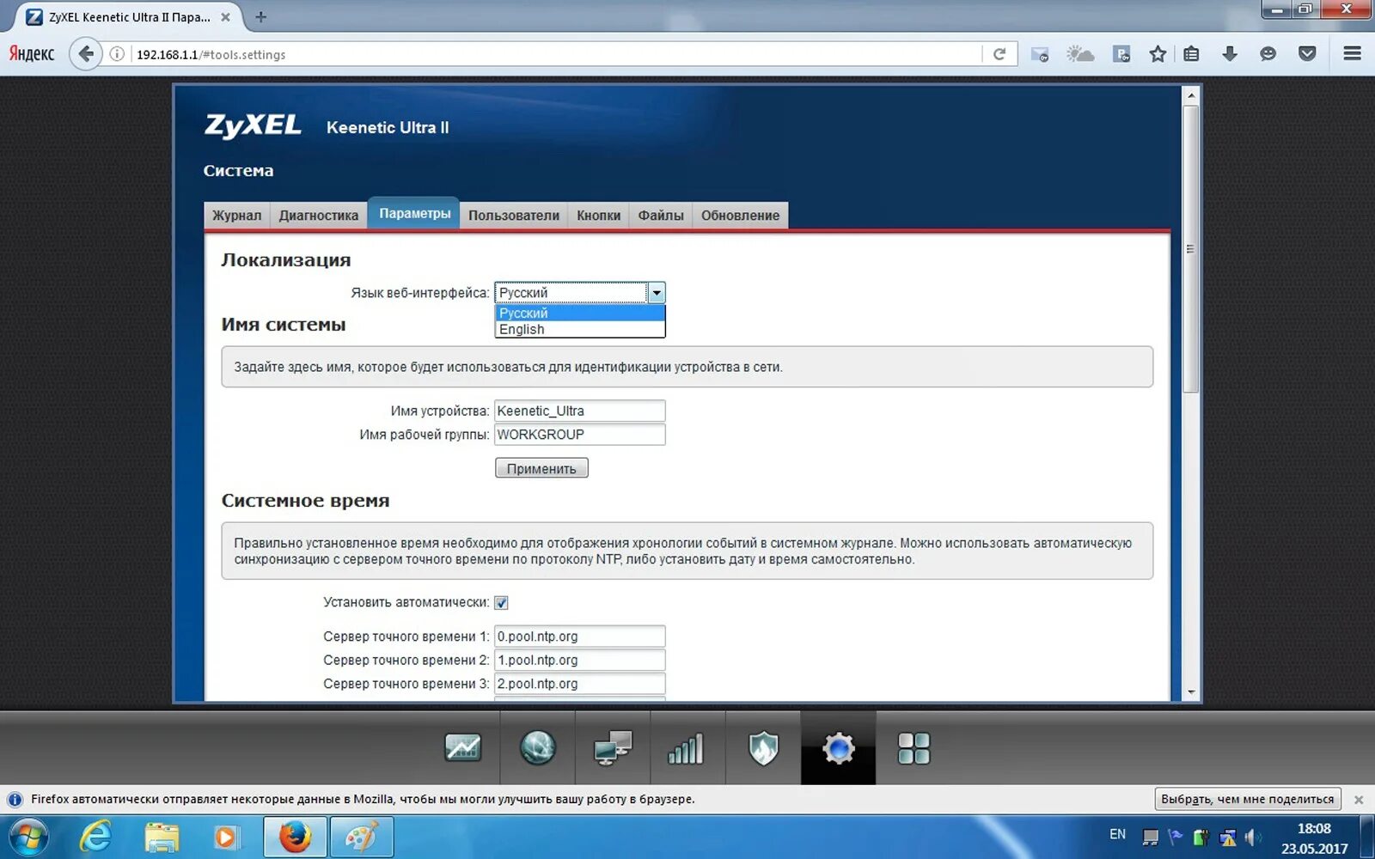This screenshot has width=1375, height=859.
Task: Click the volume speaker tray icon
Action: coord(1253,837)
